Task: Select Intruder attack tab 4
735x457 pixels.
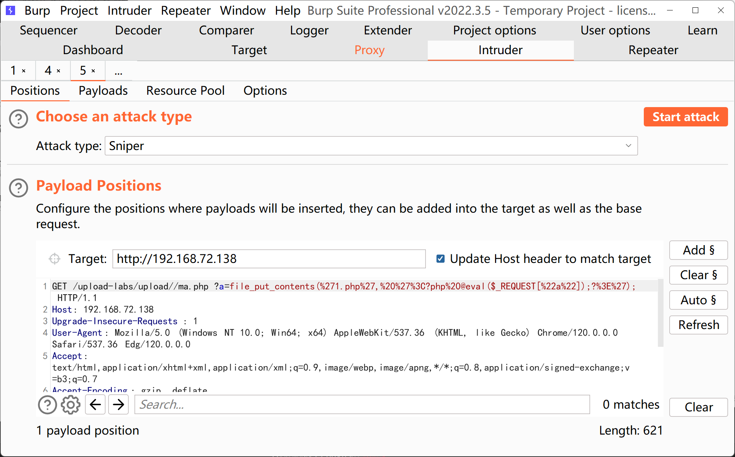Action: coord(48,71)
